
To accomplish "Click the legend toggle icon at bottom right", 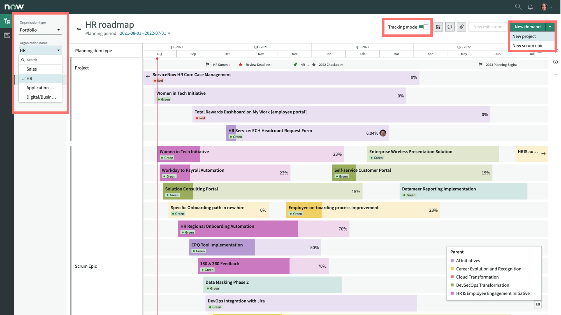I will pos(538,304).
